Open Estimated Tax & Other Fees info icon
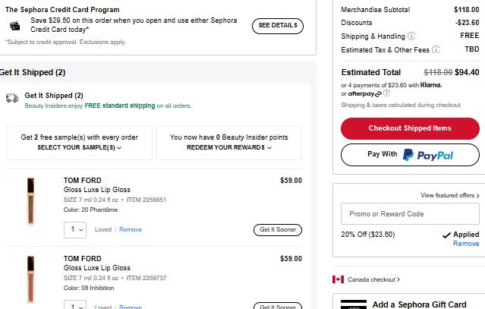The image size is (485, 309). [x=436, y=49]
